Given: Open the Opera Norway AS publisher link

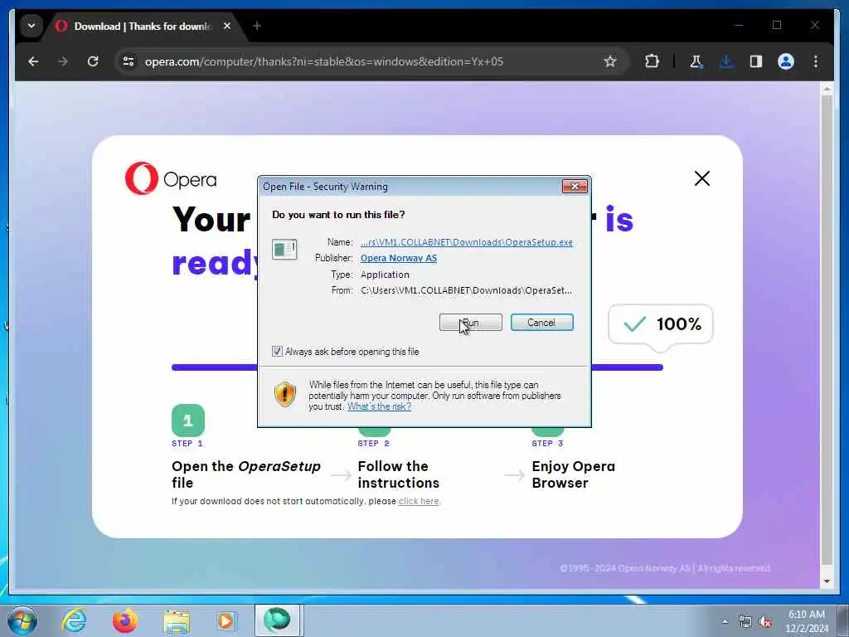Looking at the screenshot, I should click(x=399, y=259).
